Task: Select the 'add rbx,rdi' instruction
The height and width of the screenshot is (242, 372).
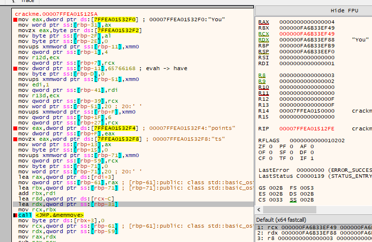Action: click(37, 194)
